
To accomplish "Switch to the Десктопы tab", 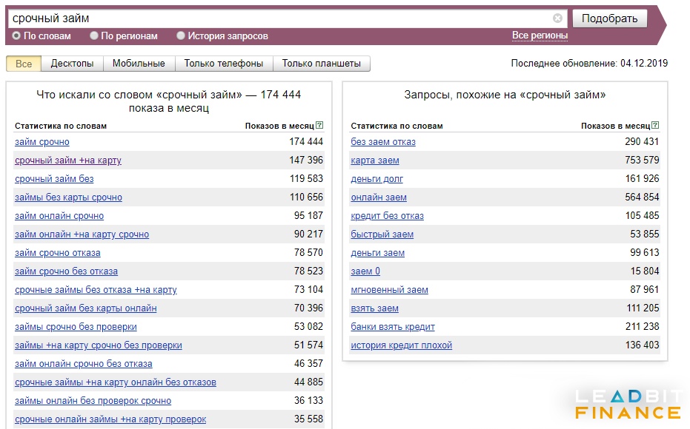I will (72, 63).
